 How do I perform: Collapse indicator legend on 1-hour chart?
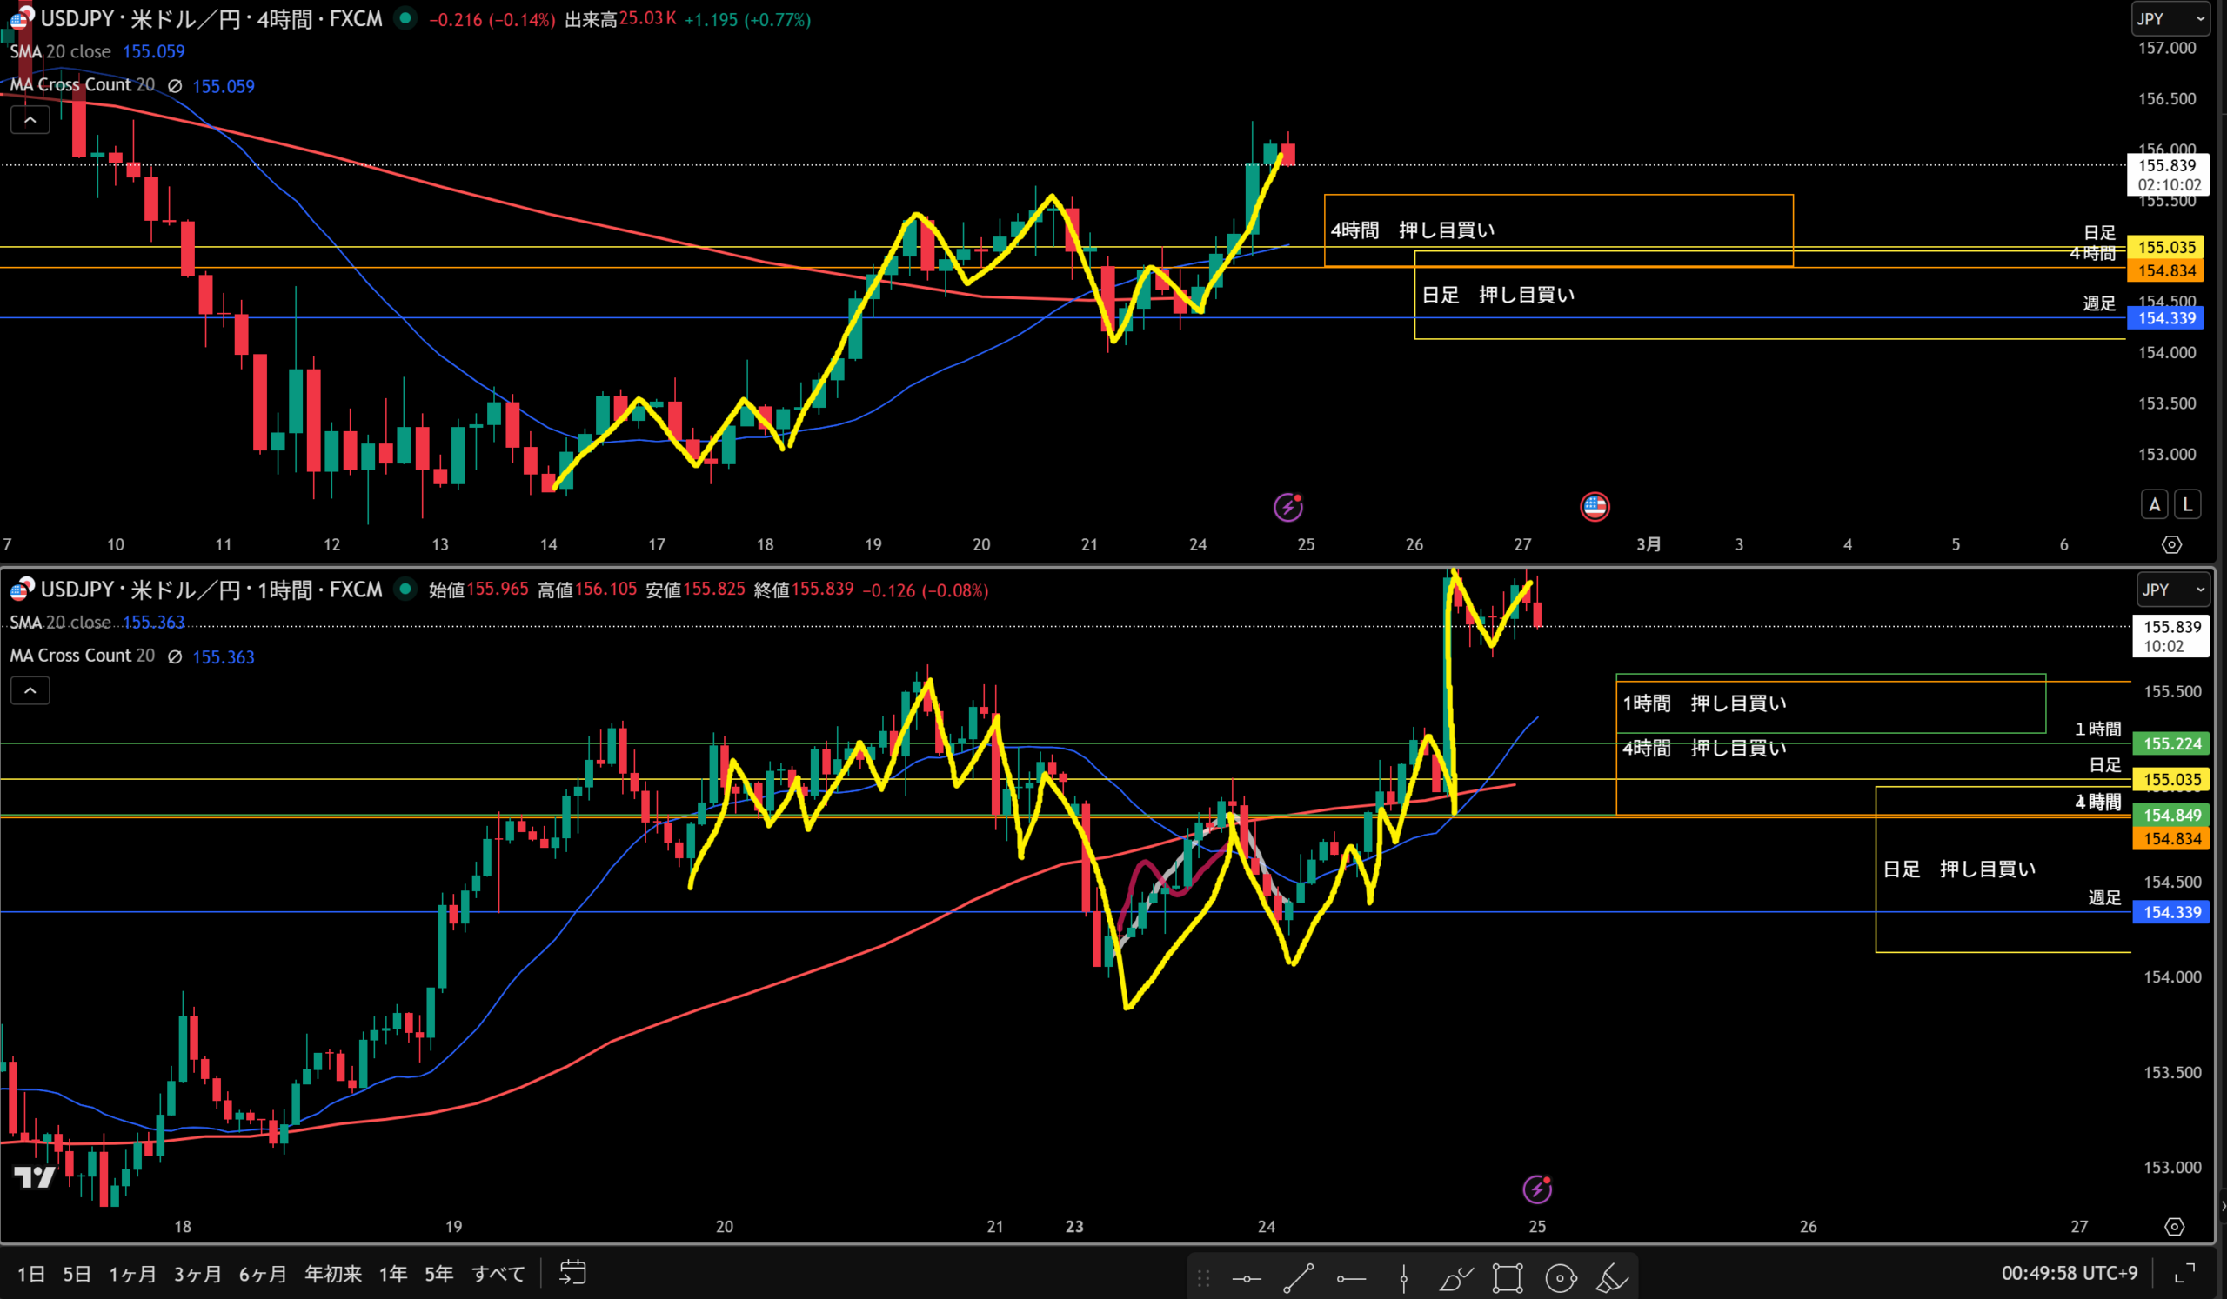pyautogui.click(x=30, y=690)
